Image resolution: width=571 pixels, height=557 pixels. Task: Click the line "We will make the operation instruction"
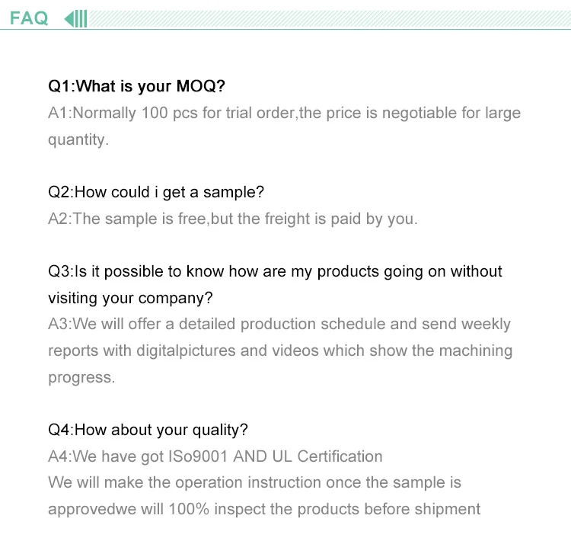point(254,482)
